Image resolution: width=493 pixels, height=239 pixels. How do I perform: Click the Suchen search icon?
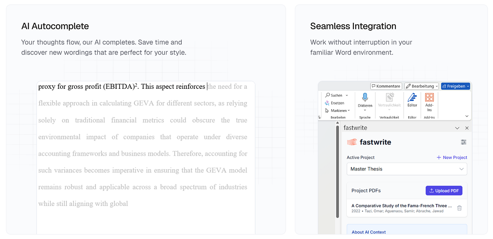328,95
